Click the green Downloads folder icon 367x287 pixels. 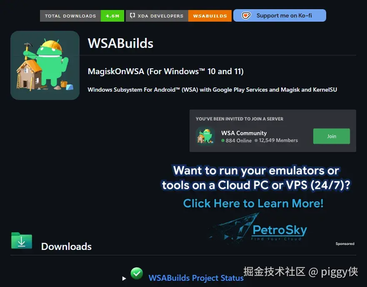[x=22, y=241]
